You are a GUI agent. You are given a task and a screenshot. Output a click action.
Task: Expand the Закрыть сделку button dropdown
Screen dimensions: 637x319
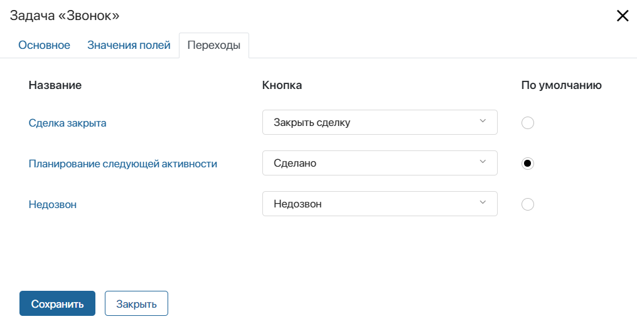click(380, 122)
